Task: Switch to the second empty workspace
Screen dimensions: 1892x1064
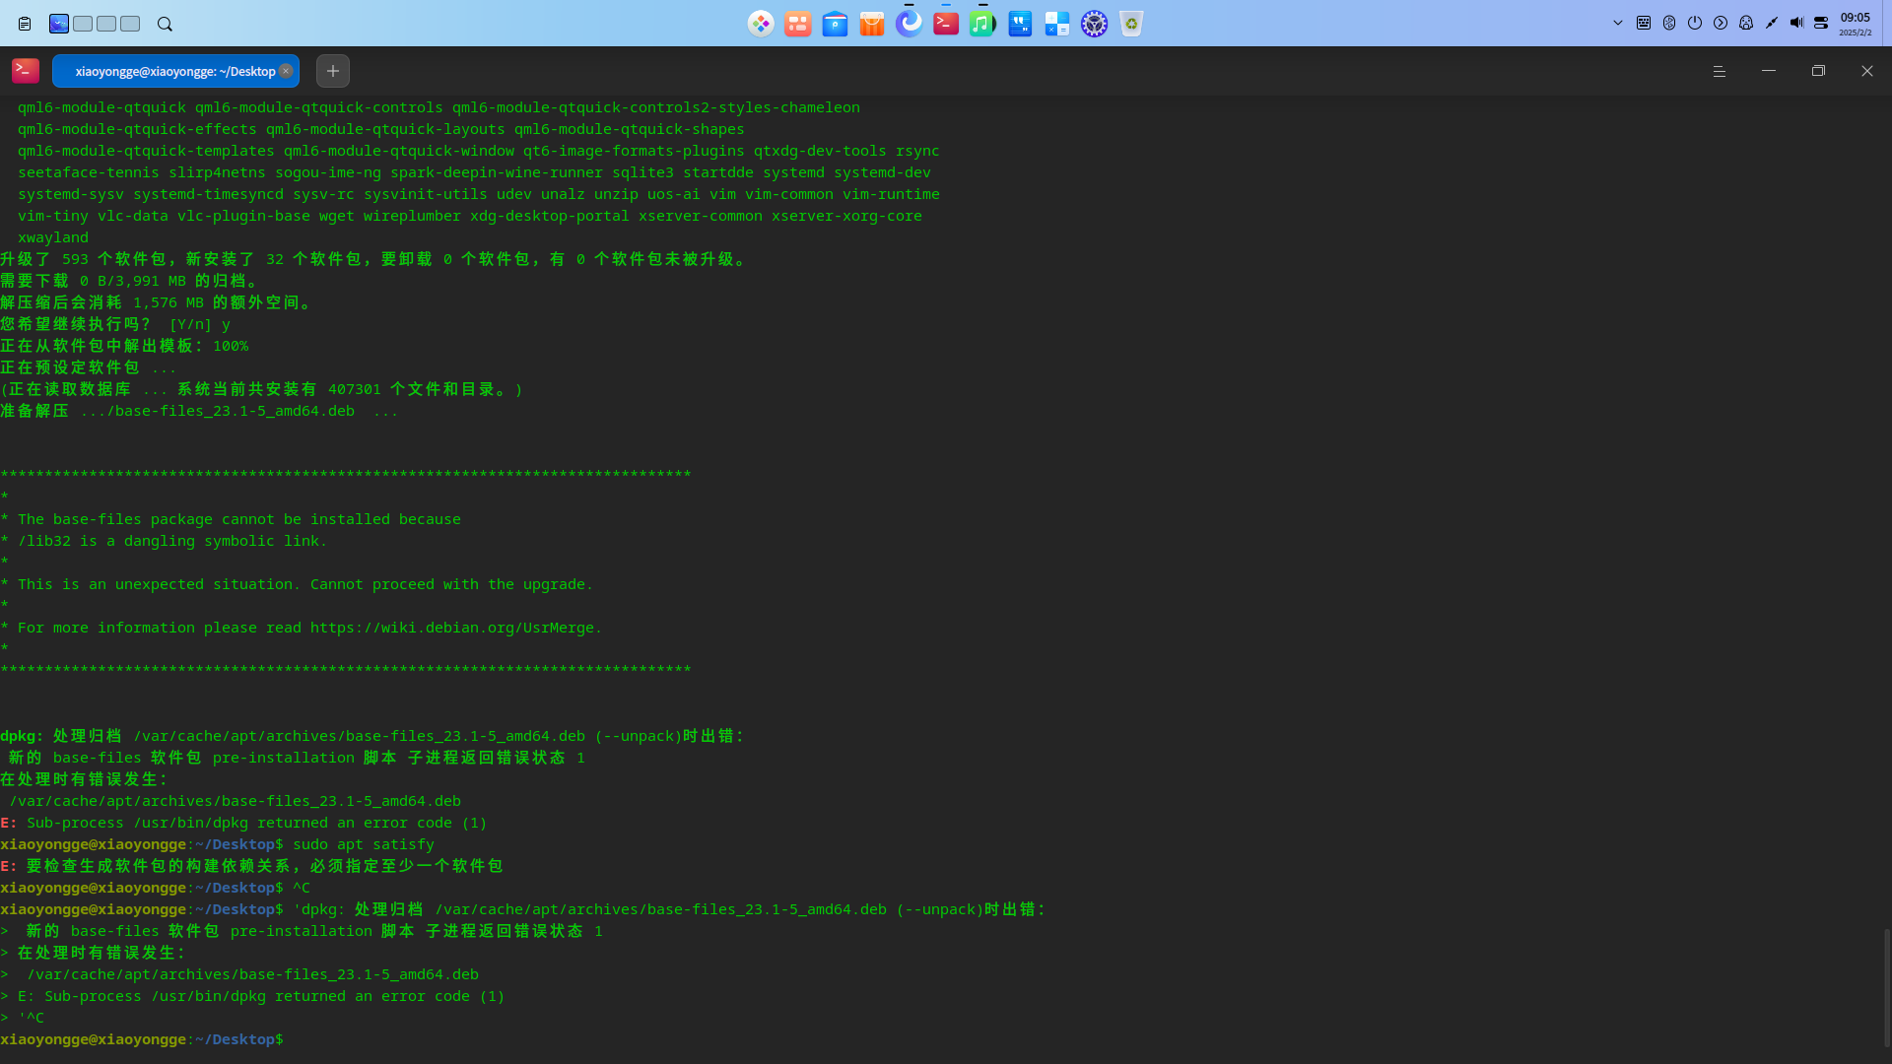Action: (83, 24)
